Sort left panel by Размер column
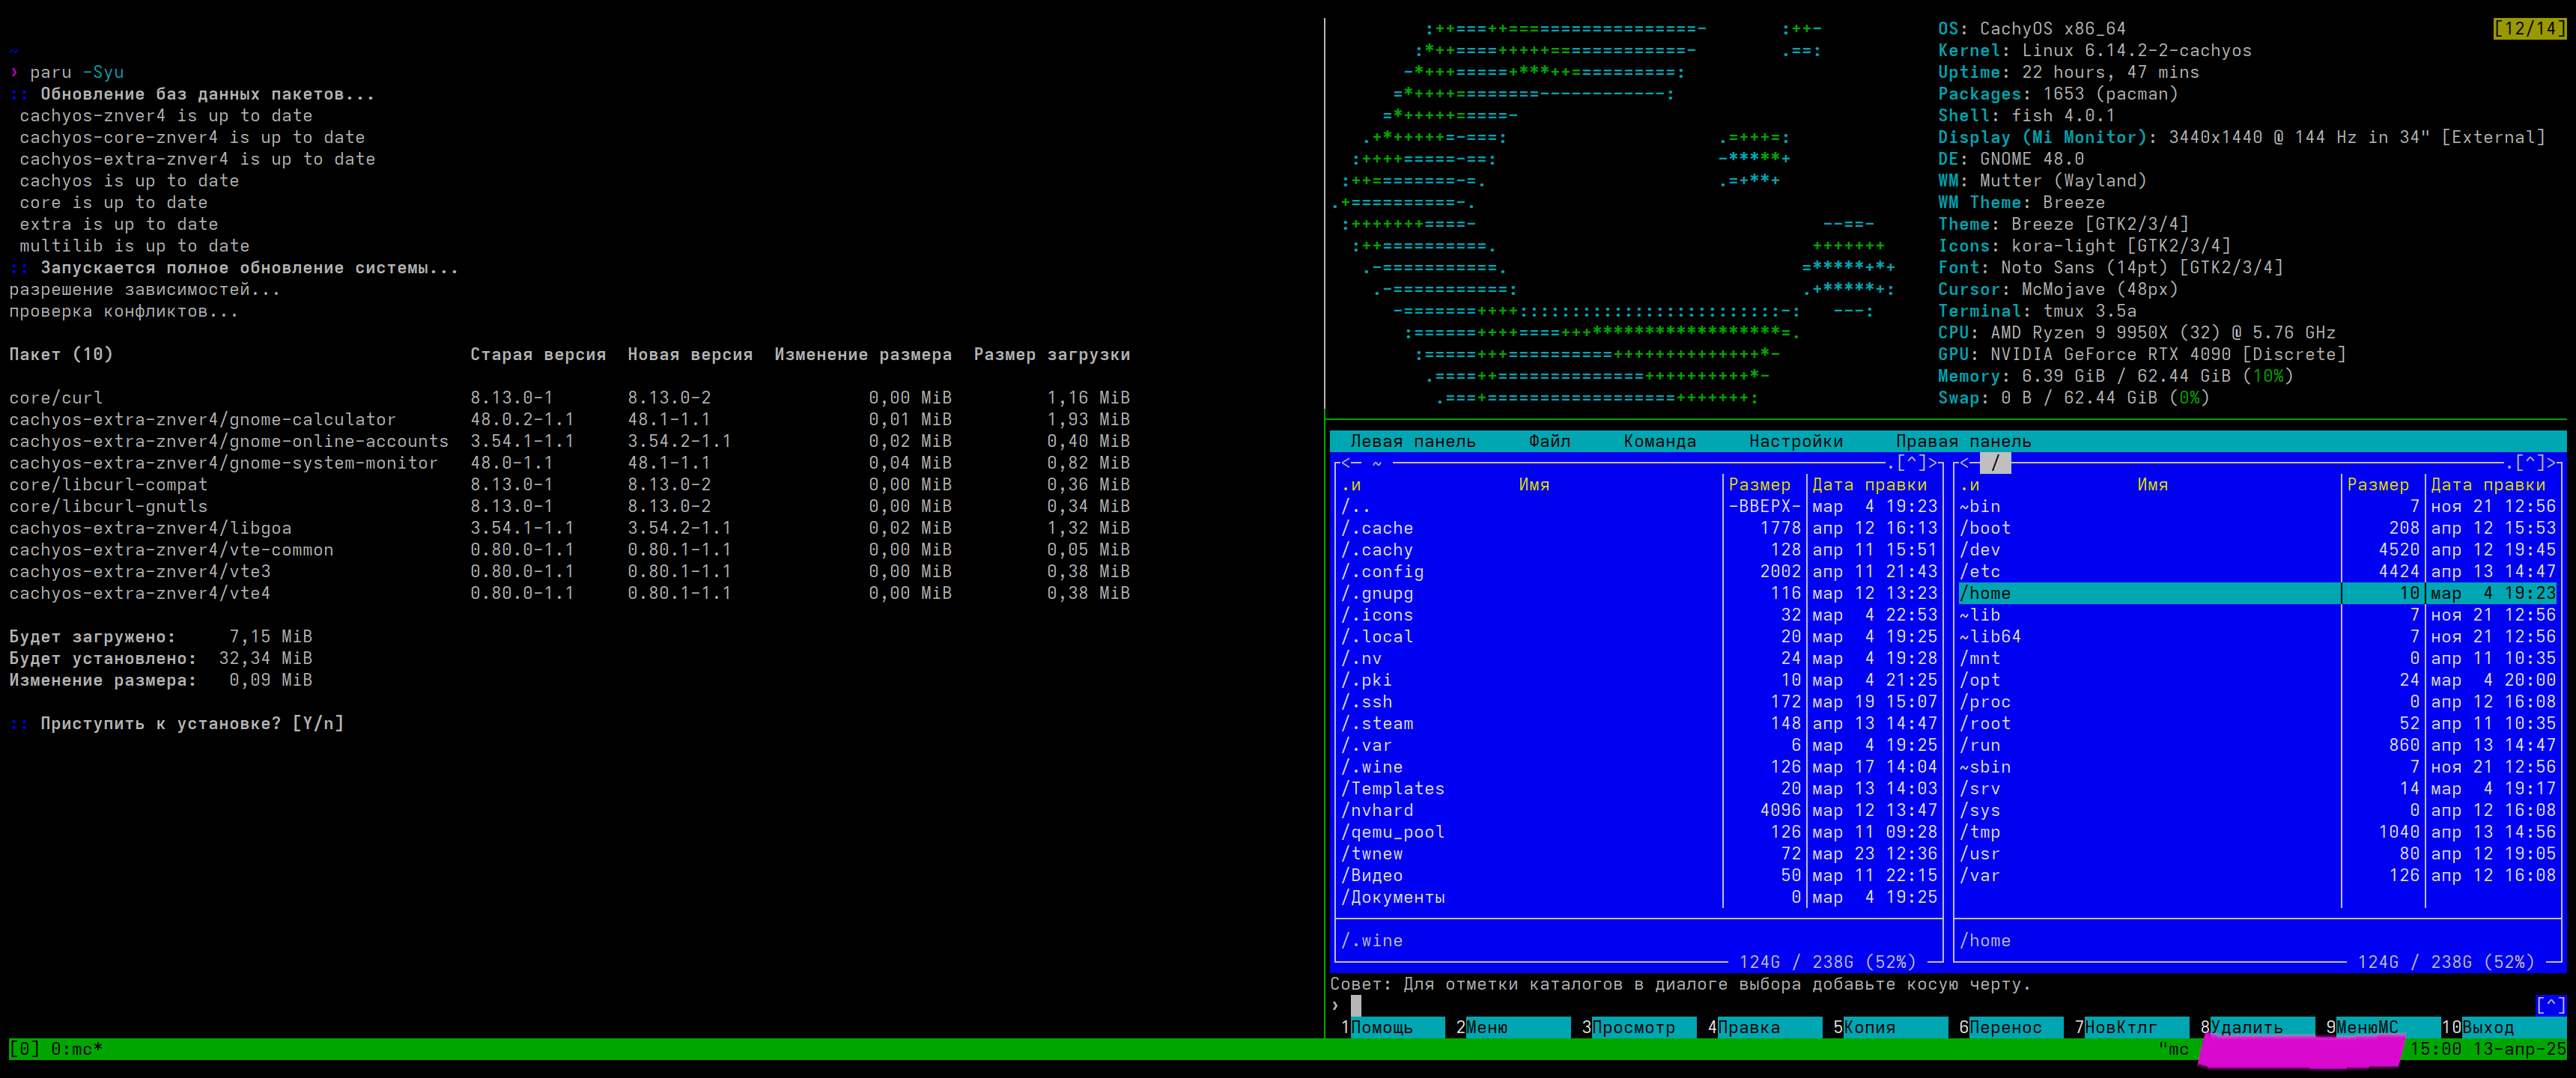 click(x=1759, y=485)
